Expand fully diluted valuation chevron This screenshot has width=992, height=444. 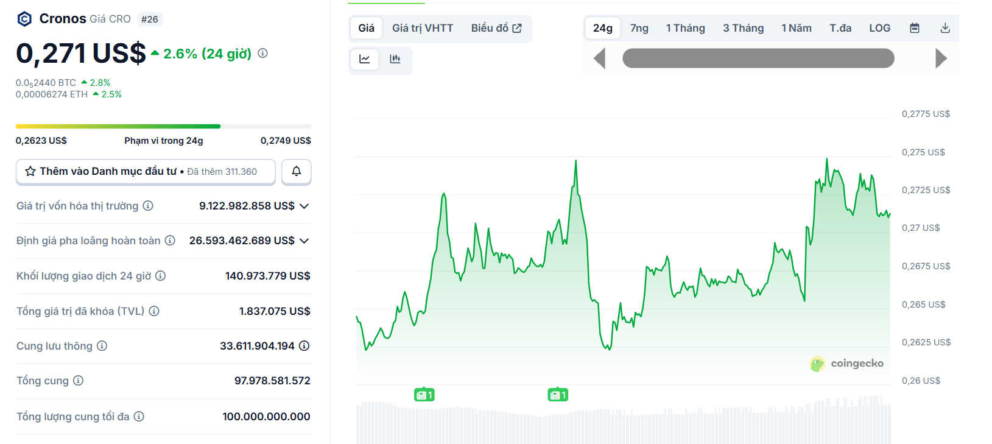point(304,241)
